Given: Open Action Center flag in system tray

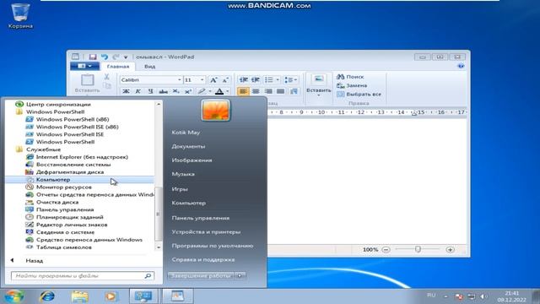Looking at the screenshot, I should [458, 296].
